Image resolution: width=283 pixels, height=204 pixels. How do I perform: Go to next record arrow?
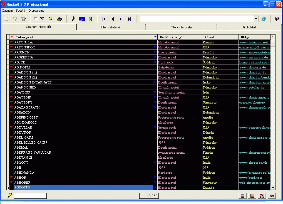tap(121, 19)
